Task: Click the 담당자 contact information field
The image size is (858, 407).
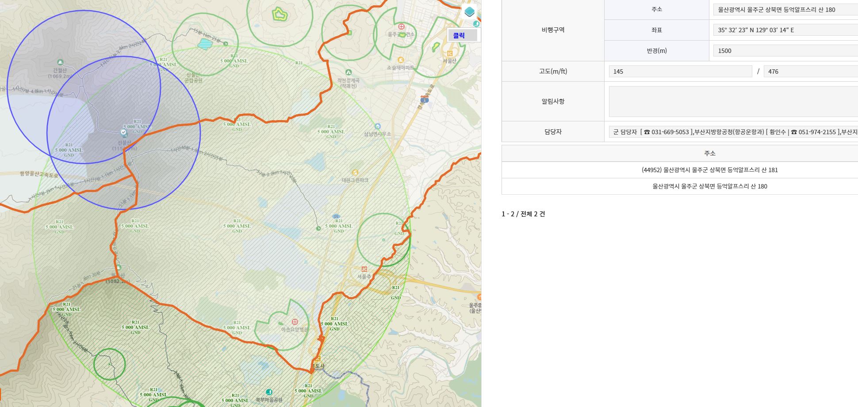Action: point(733,132)
